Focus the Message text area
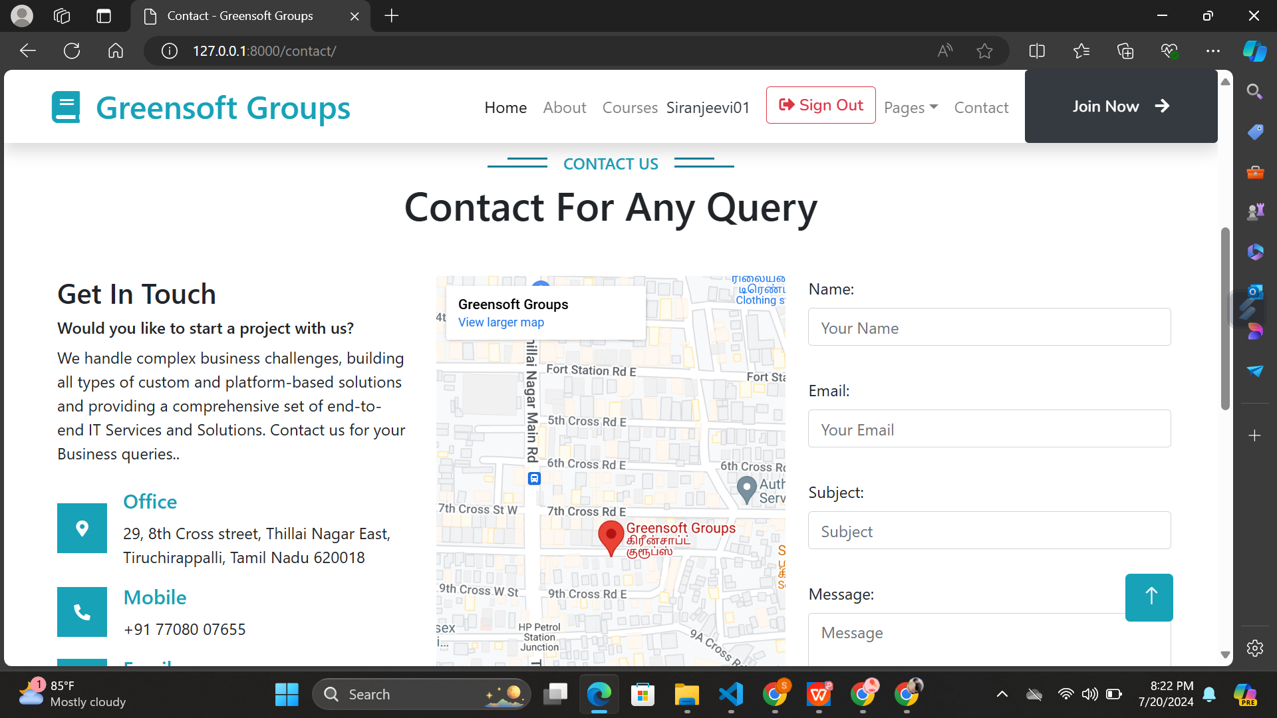The height and width of the screenshot is (718, 1277). (989, 639)
